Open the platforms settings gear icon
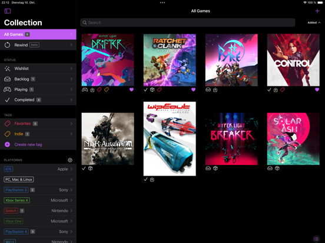325x243 pixels. pyautogui.click(x=70, y=160)
